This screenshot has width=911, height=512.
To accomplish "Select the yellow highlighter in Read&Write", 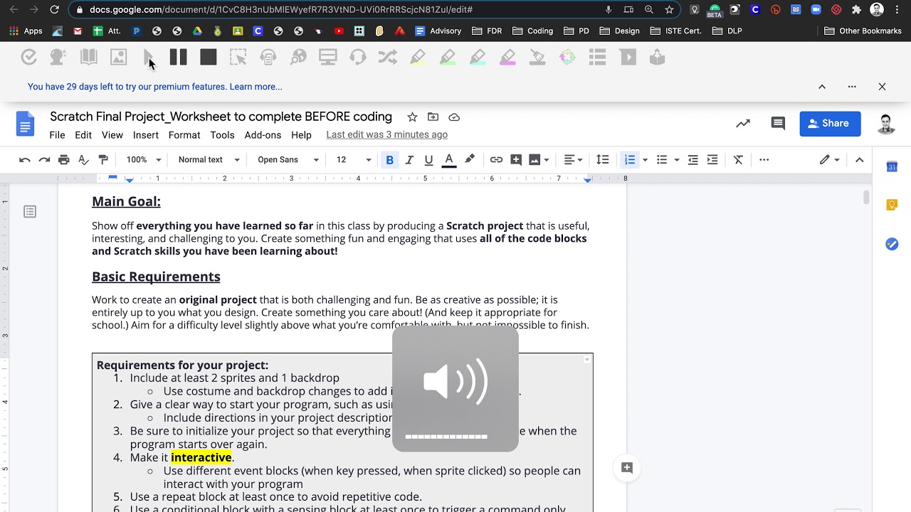I will tap(418, 58).
